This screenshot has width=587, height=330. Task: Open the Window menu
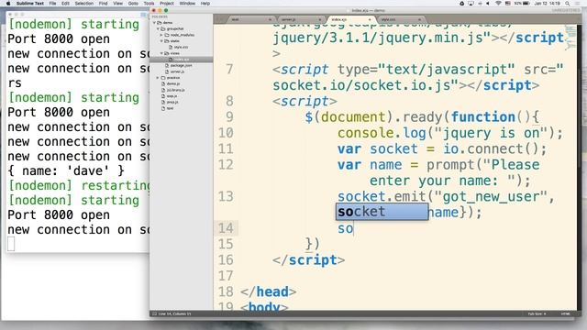[x=187, y=4]
